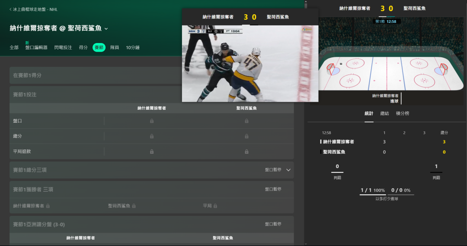Go back to 冰上曲棍球走地盤 - NHL

[34, 9]
